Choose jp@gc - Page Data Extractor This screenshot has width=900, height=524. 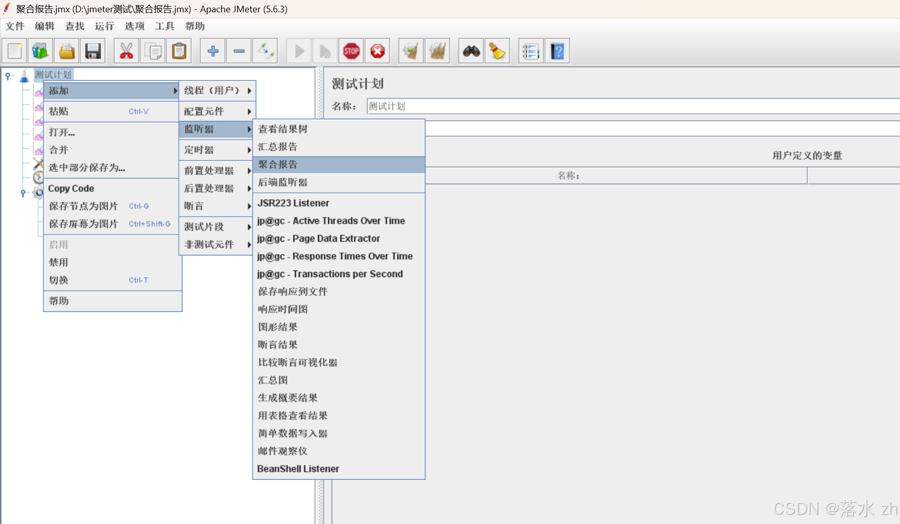click(x=339, y=238)
